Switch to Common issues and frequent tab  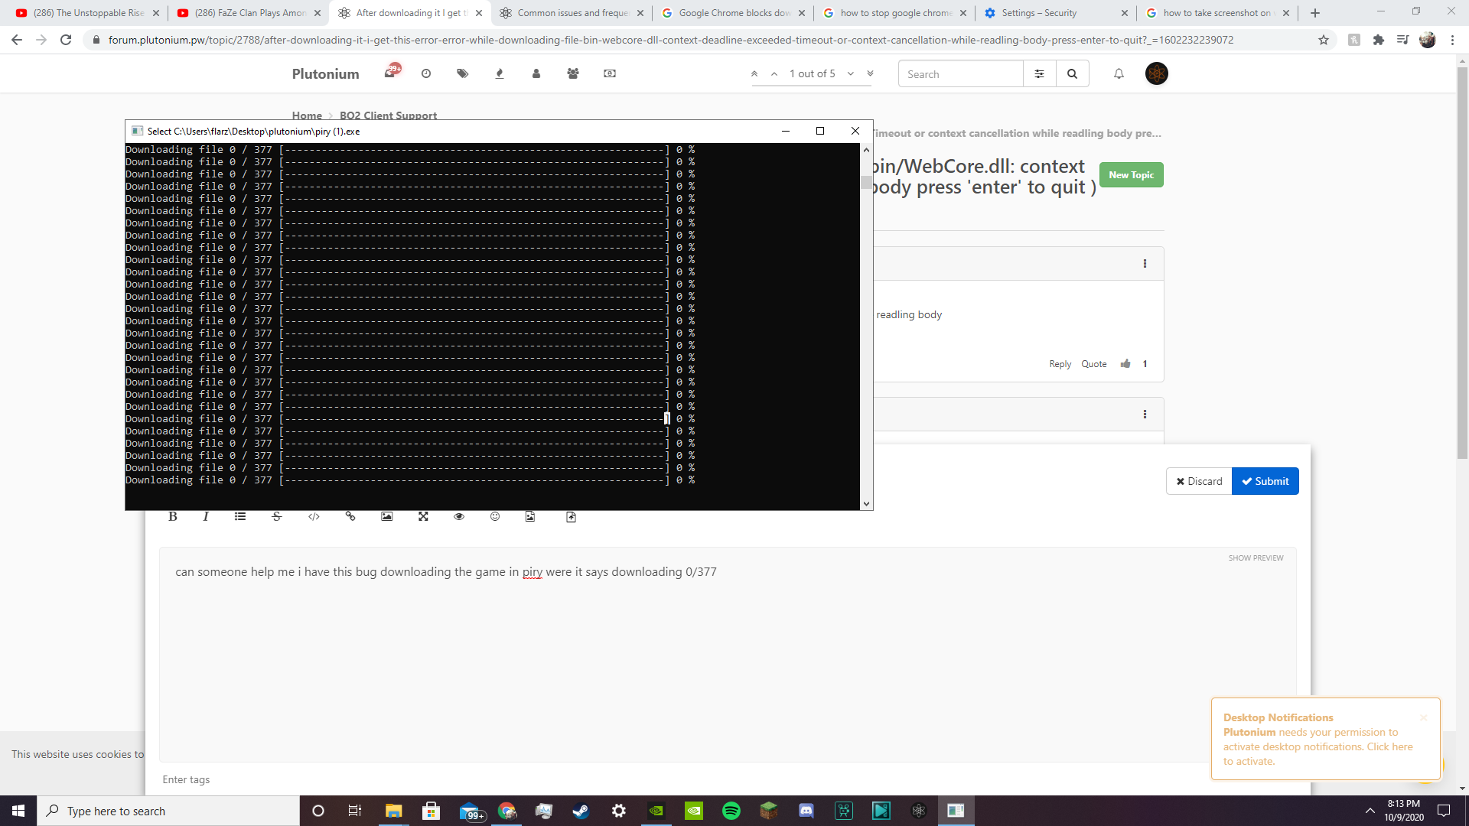(572, 13)
